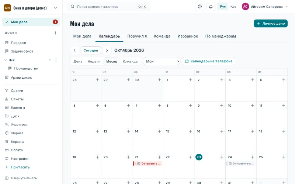Image resolution: width=295 pixels, height=184 pixels.
Task: Open Производство board
Action: pyautogui.click(x=26, y=68)
